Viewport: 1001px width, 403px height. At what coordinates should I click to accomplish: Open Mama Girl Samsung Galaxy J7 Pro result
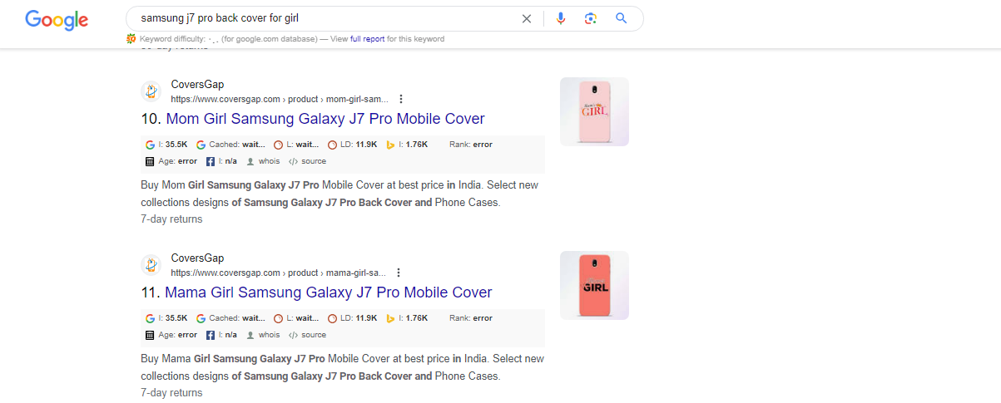[x=328, y=292]
